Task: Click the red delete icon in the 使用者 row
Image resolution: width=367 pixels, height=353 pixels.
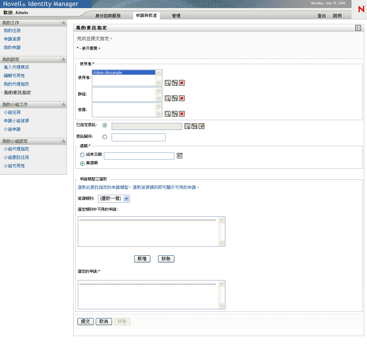Action: [182, 83]
